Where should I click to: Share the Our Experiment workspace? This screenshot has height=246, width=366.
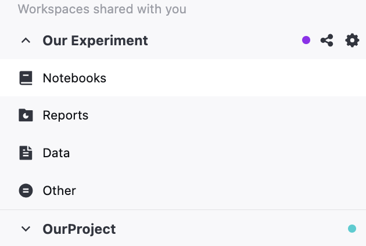coord(327,41)
